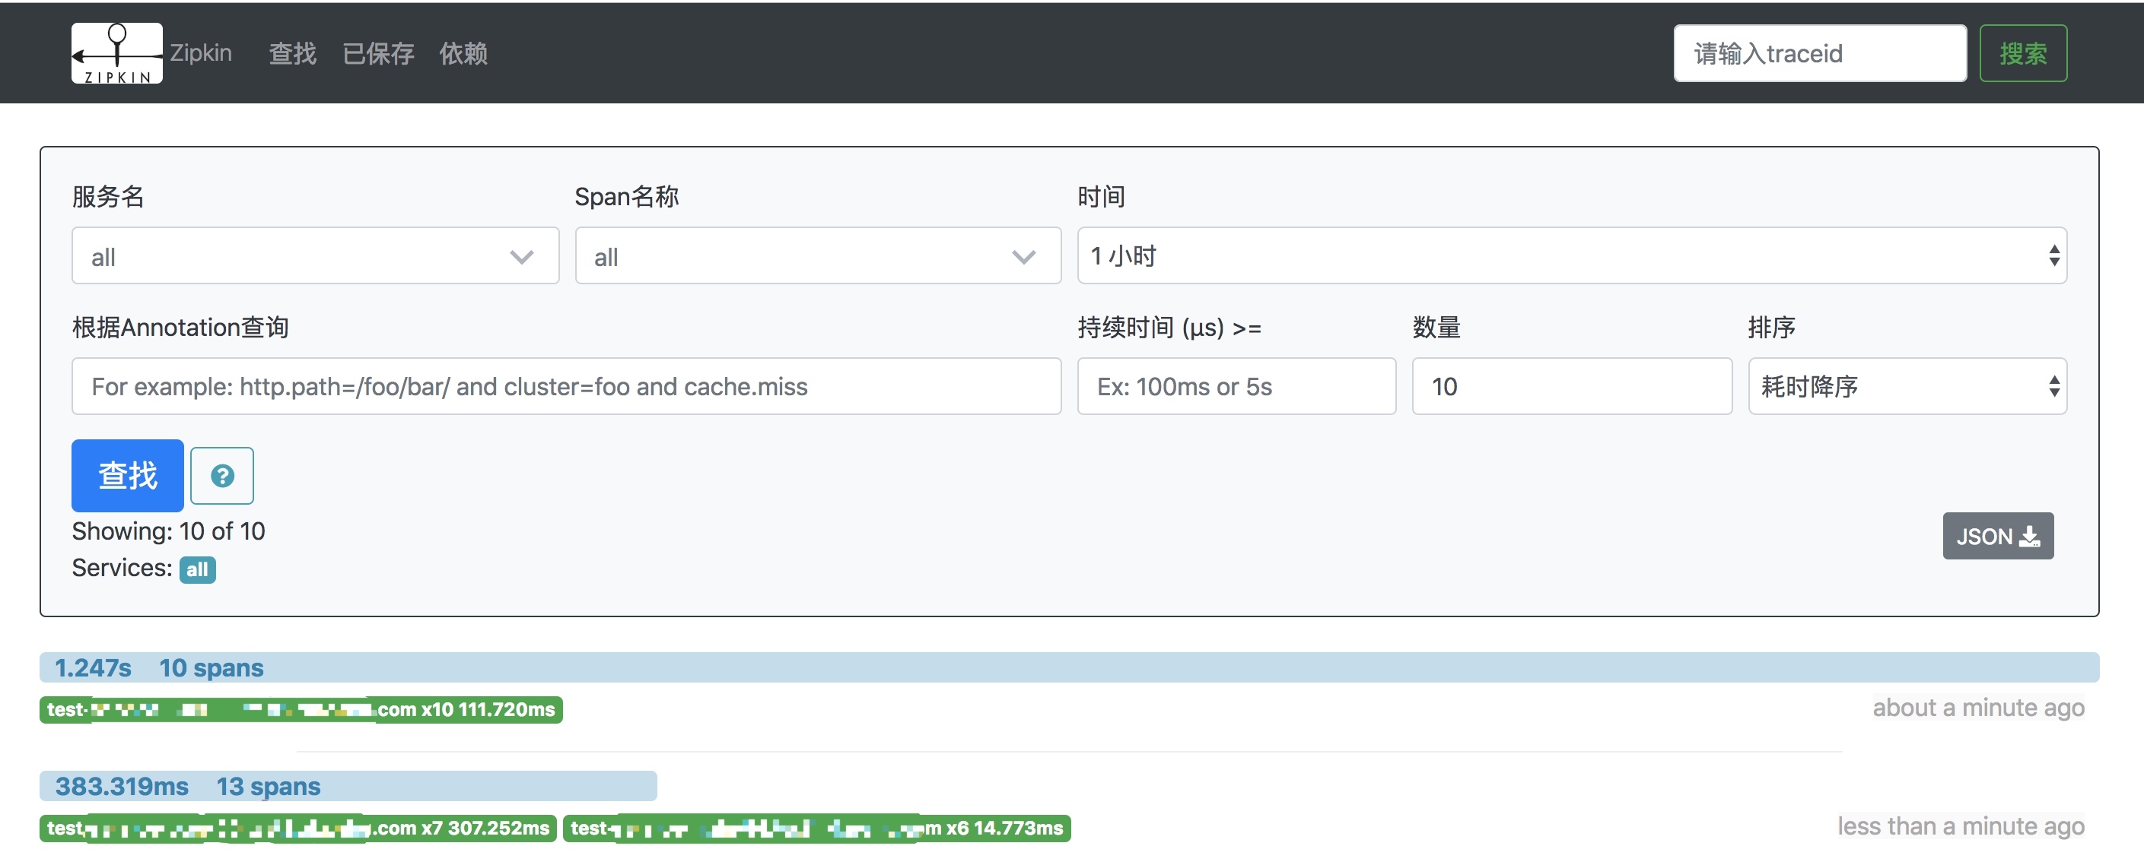The width and height of the screenshot is (2144, 865).
Task: Change the 排序 sort order select
Action: click(x=1907, y=387)
